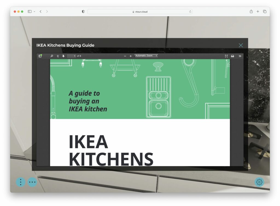Open the find-in-document search tool
The height and width of the screenshot is (206, 280).
pyautogui.click(x=52, y=56)
